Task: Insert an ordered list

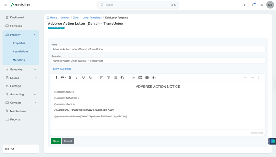Action: pyautogui.click(x=115, y=78)
